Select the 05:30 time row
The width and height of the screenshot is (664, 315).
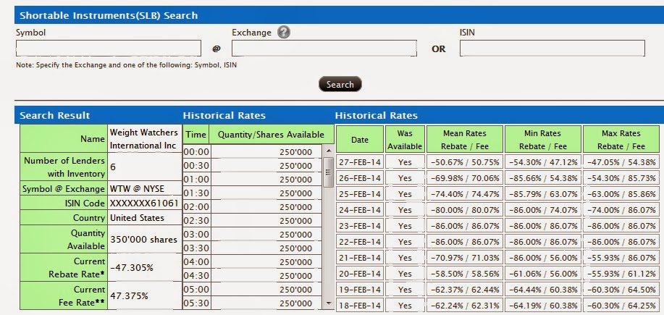(252, 303)
